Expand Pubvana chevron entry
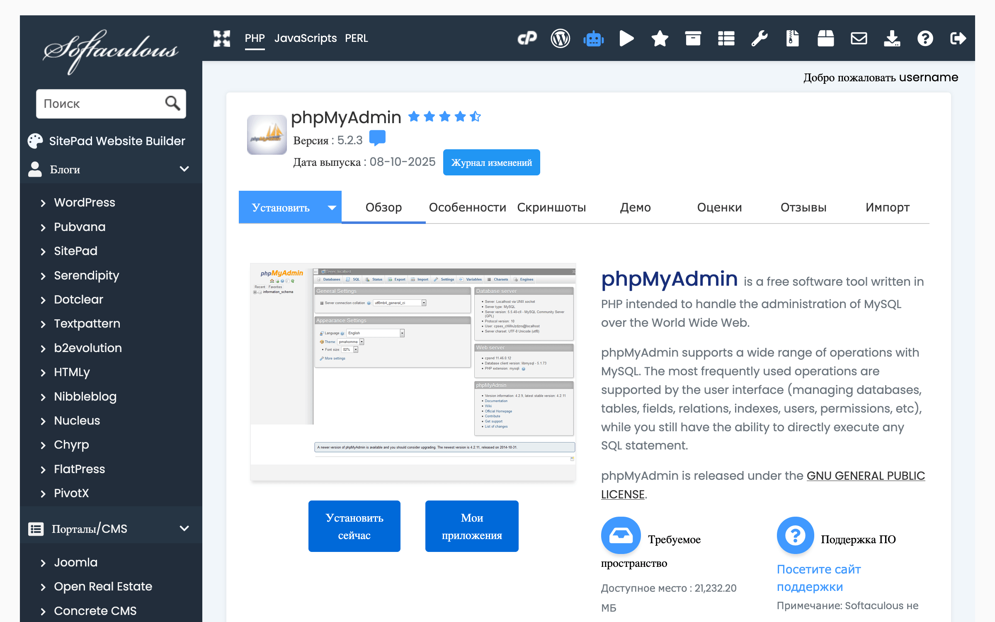995x622 pixels. (x=43, y=227)
